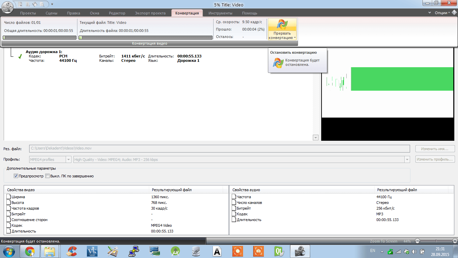Expand the quick access toolbar customize arrow
Screen dimensions: 458x258
52,4
